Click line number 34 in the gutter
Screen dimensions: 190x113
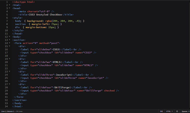[6, 106]
